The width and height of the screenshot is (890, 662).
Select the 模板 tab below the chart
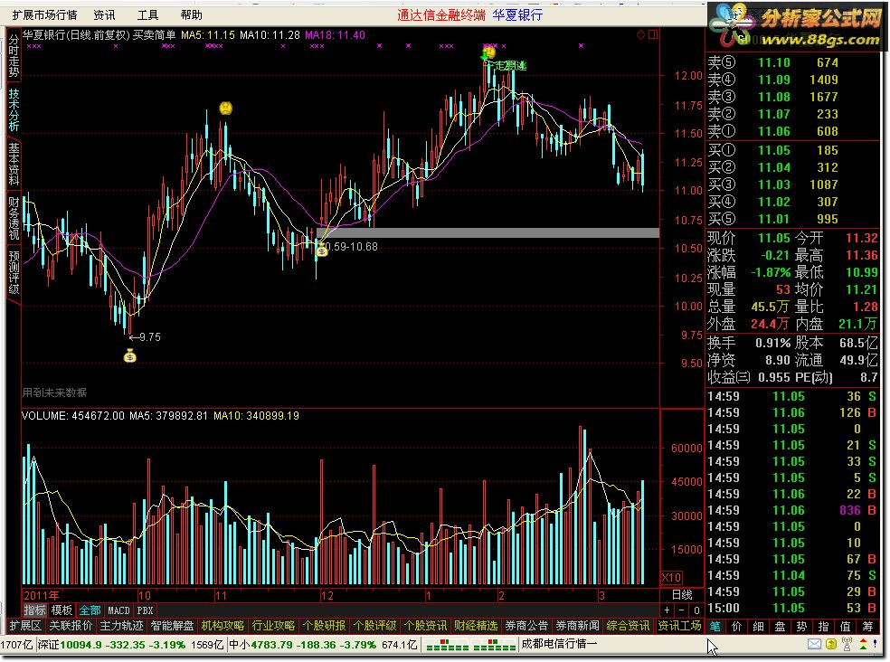(x=62, y=610)
